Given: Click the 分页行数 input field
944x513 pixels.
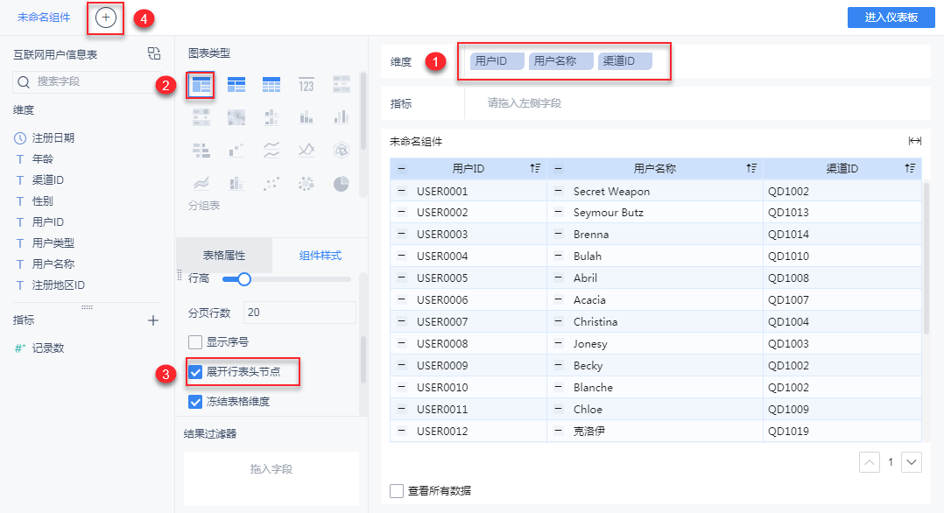Looking at the screenshot, I should coord(299,313).
